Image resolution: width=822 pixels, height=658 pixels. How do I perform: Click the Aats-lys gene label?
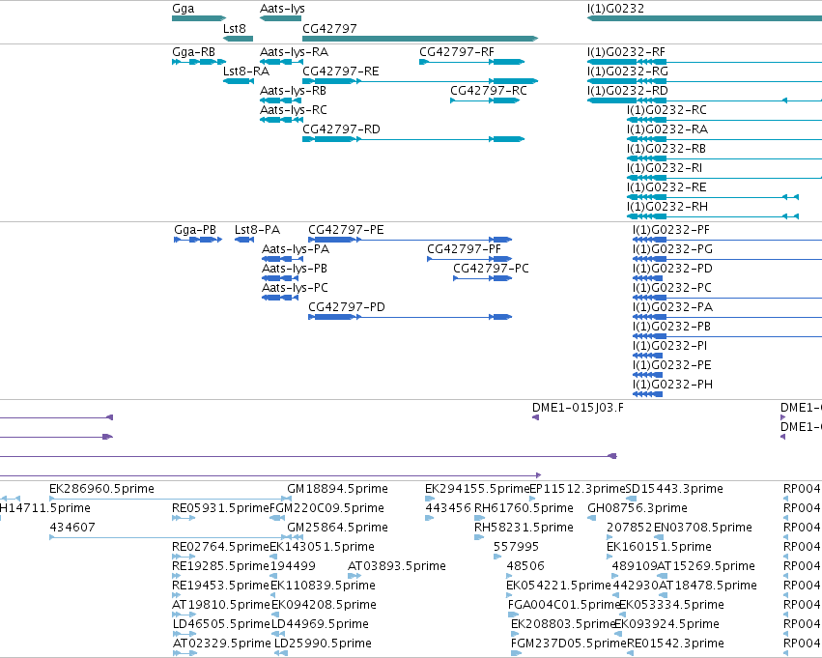[x=282, y=9]
